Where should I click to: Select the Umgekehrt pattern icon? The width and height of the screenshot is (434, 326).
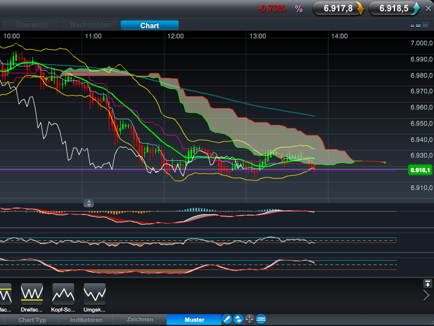(95, 294)
